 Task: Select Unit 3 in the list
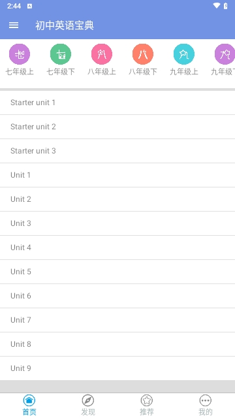(x=117, y=223)
